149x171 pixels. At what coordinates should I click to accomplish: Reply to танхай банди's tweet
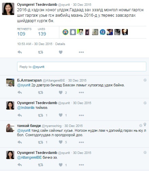20,142
